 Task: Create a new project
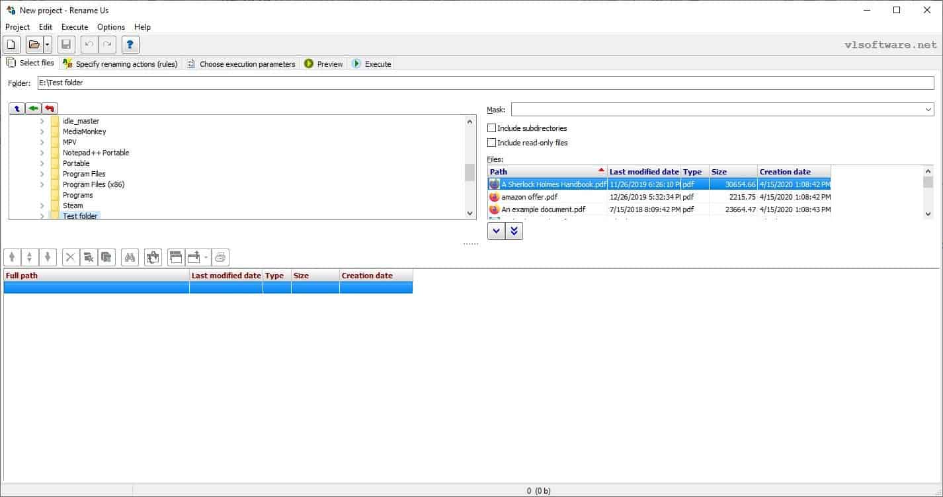click(x=11, y=44)
